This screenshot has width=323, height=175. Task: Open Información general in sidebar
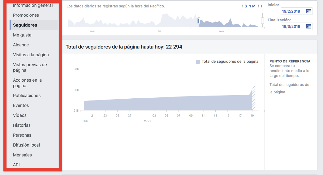point(33,5)
